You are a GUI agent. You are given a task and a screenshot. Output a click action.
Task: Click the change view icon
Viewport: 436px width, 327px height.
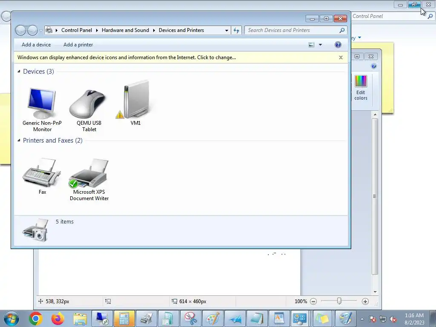311,45
